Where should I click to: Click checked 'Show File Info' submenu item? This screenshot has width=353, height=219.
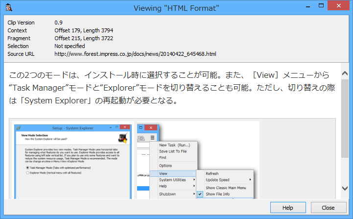coord(218,194)
